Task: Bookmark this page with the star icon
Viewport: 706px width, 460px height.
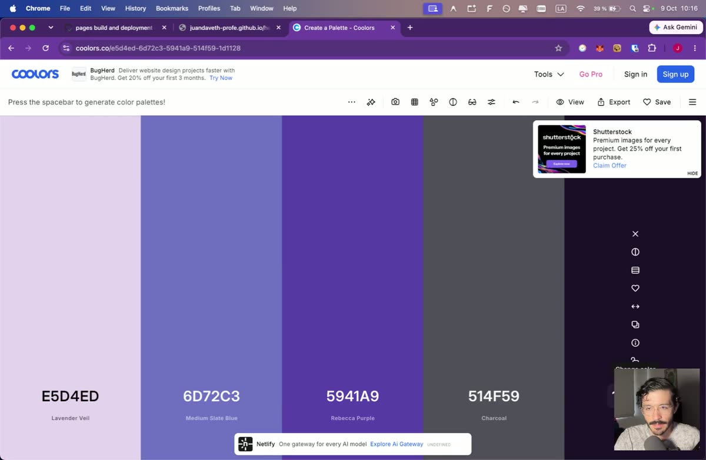Action: [x=558, y=48]
